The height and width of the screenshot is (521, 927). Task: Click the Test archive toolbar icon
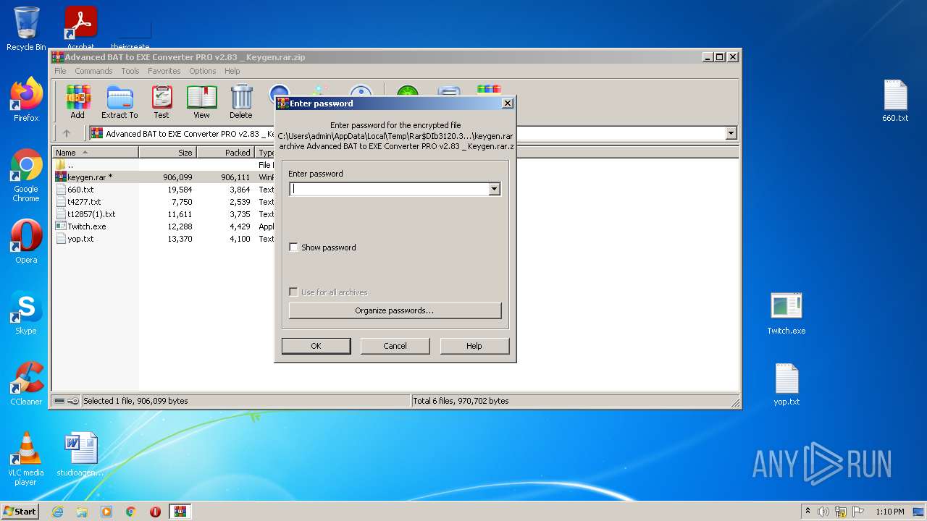162,102
